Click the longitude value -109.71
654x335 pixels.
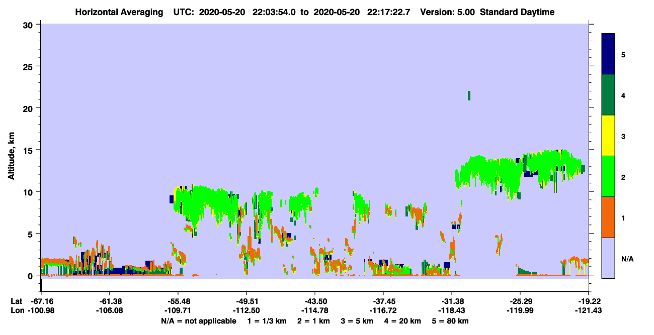(x=178, y=310)
